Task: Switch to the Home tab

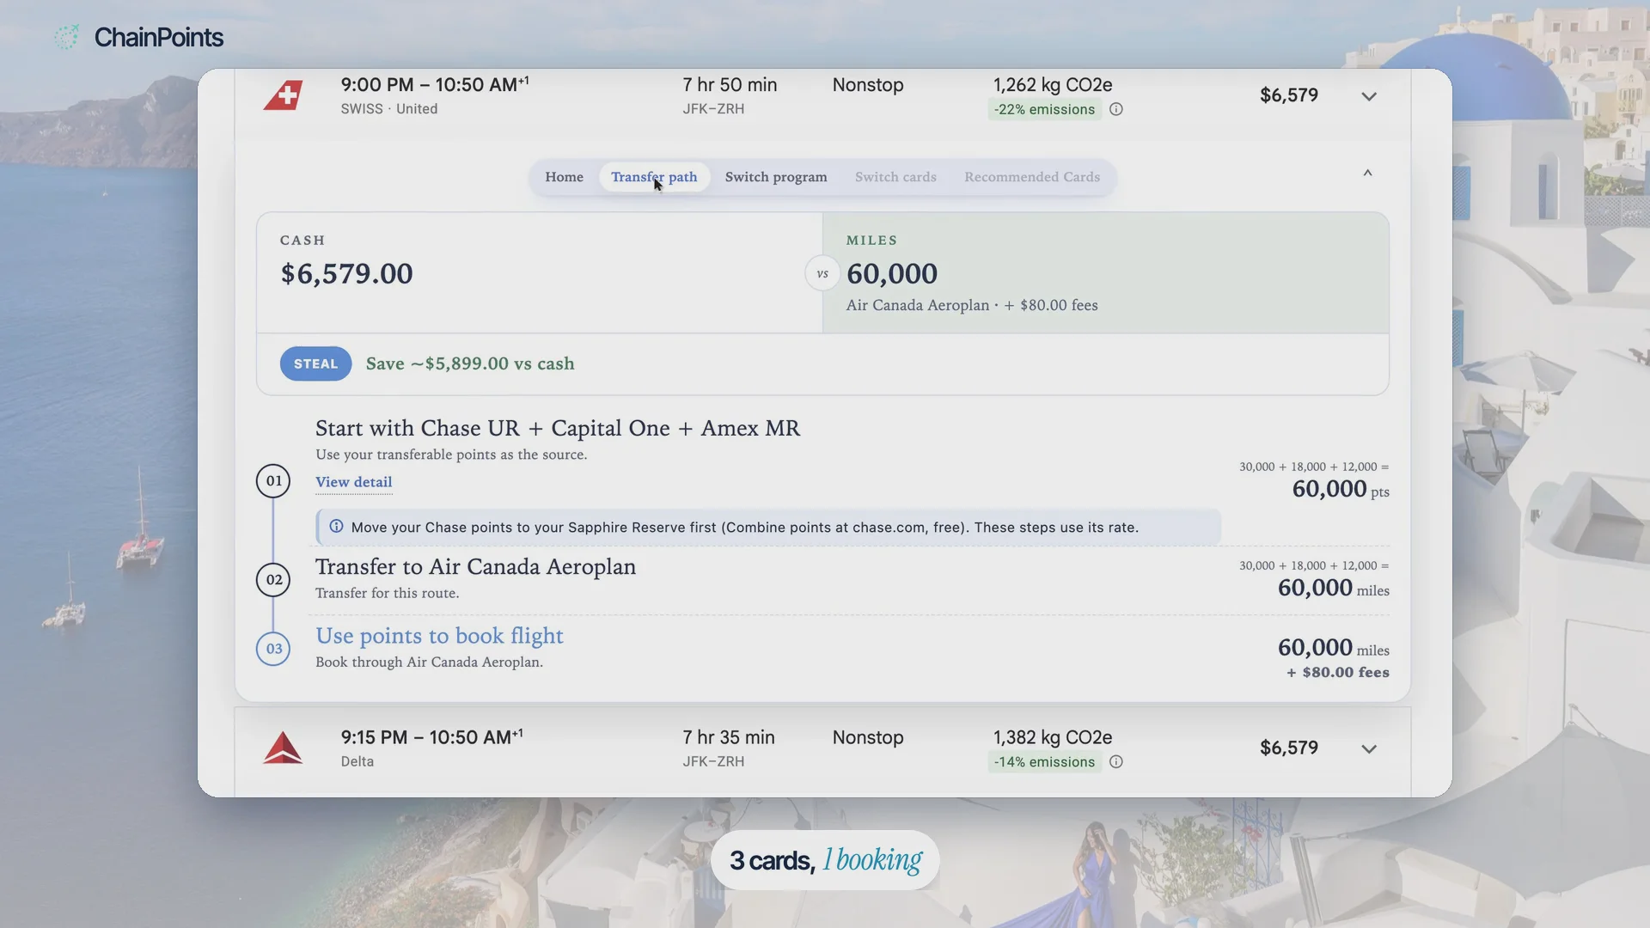Action: point(564,177)
